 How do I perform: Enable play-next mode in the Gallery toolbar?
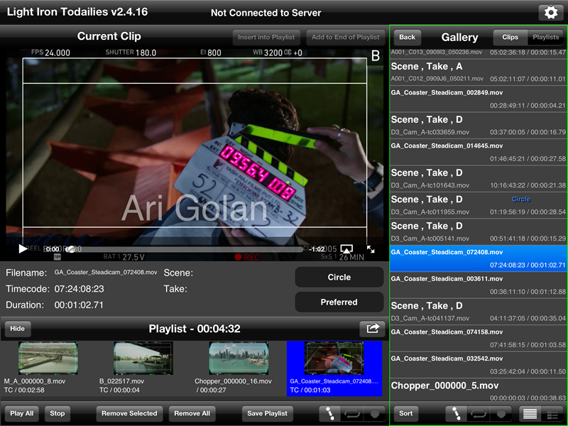click(x=456, y=413)
